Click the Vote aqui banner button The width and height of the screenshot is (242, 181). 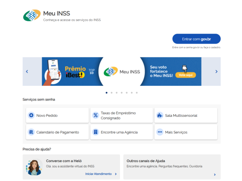tap(186, 75)
